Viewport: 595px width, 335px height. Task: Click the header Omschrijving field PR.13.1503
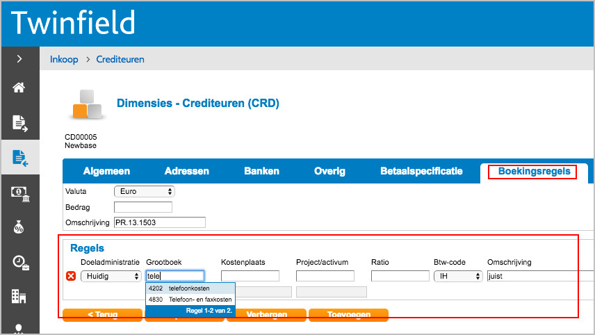[160, 222]
